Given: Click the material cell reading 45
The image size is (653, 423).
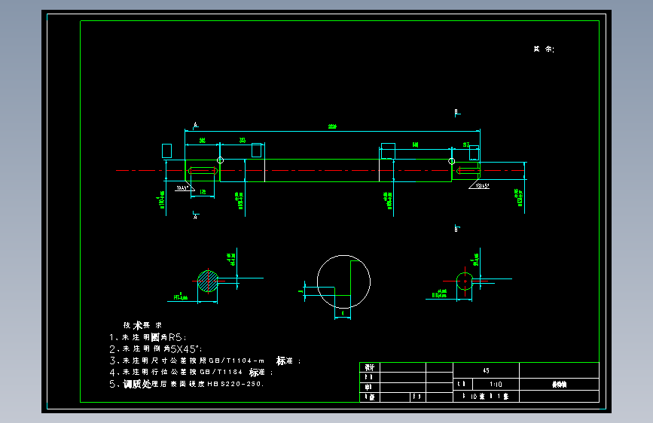Looking at the screenshot, I should click(x=486, y=370).
